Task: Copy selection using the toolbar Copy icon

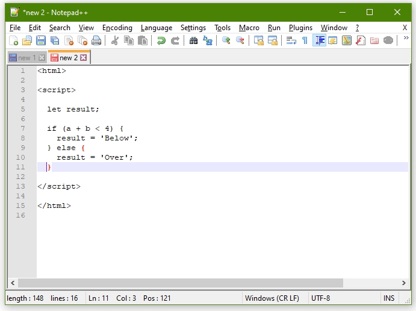Action: 129,40
